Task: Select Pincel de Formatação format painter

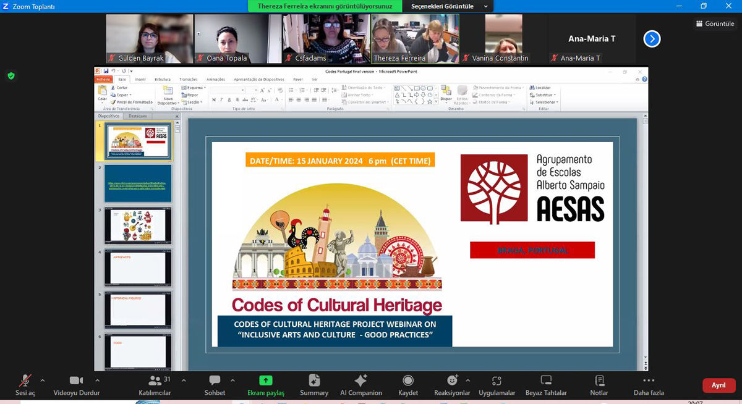Action: pyautogui.click(x=132, y=102)
